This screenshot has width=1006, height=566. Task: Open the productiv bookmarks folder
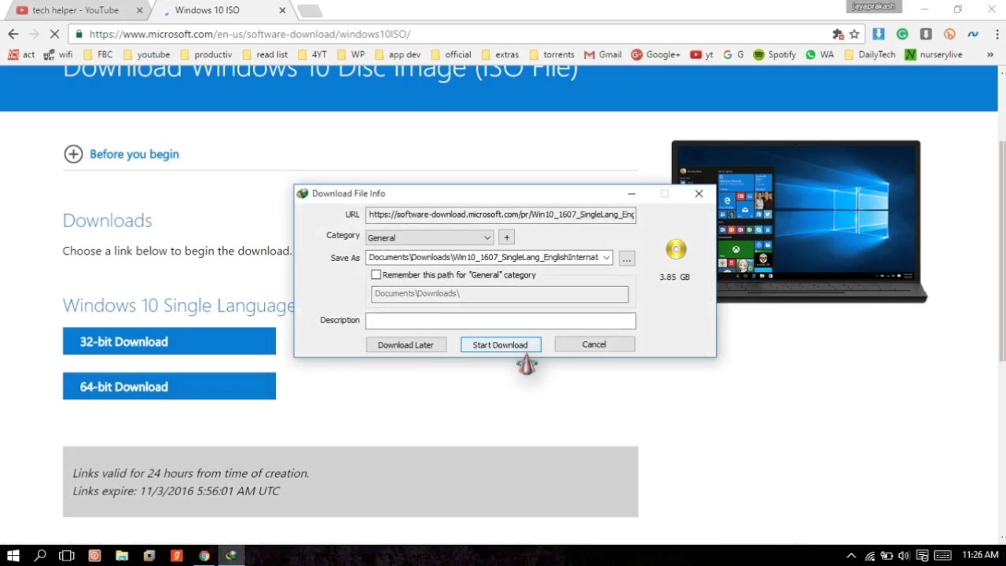click(206, 54)
